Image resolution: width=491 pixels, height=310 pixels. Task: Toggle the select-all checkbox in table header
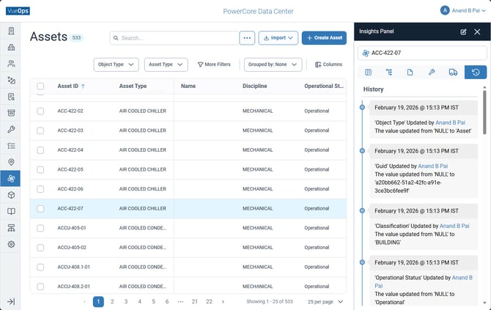pyautogui.click(x=40, y=86)
